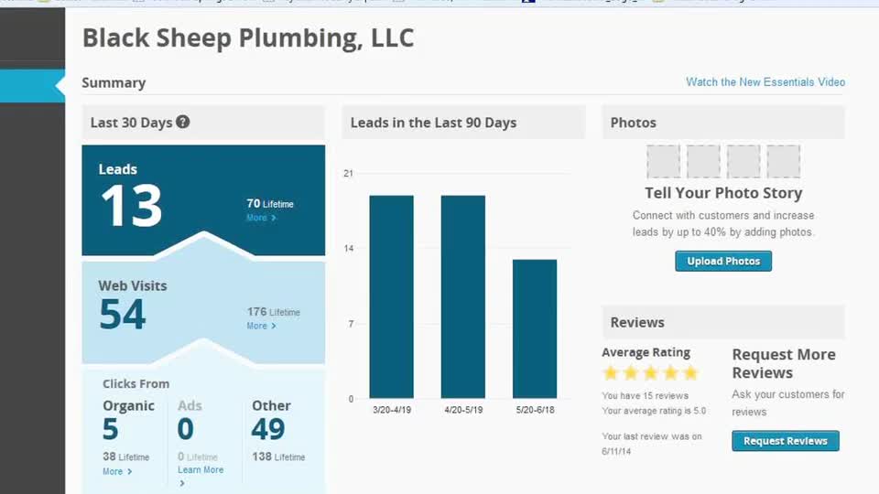Click the 5/20-6/18 leads bar in chart

[535, 328]
